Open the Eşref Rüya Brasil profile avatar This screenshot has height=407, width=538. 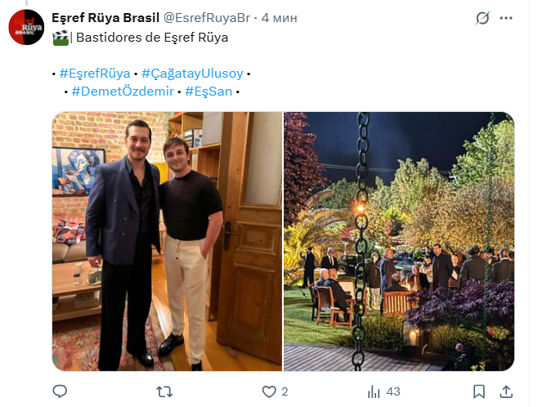[x=26, y=27]
